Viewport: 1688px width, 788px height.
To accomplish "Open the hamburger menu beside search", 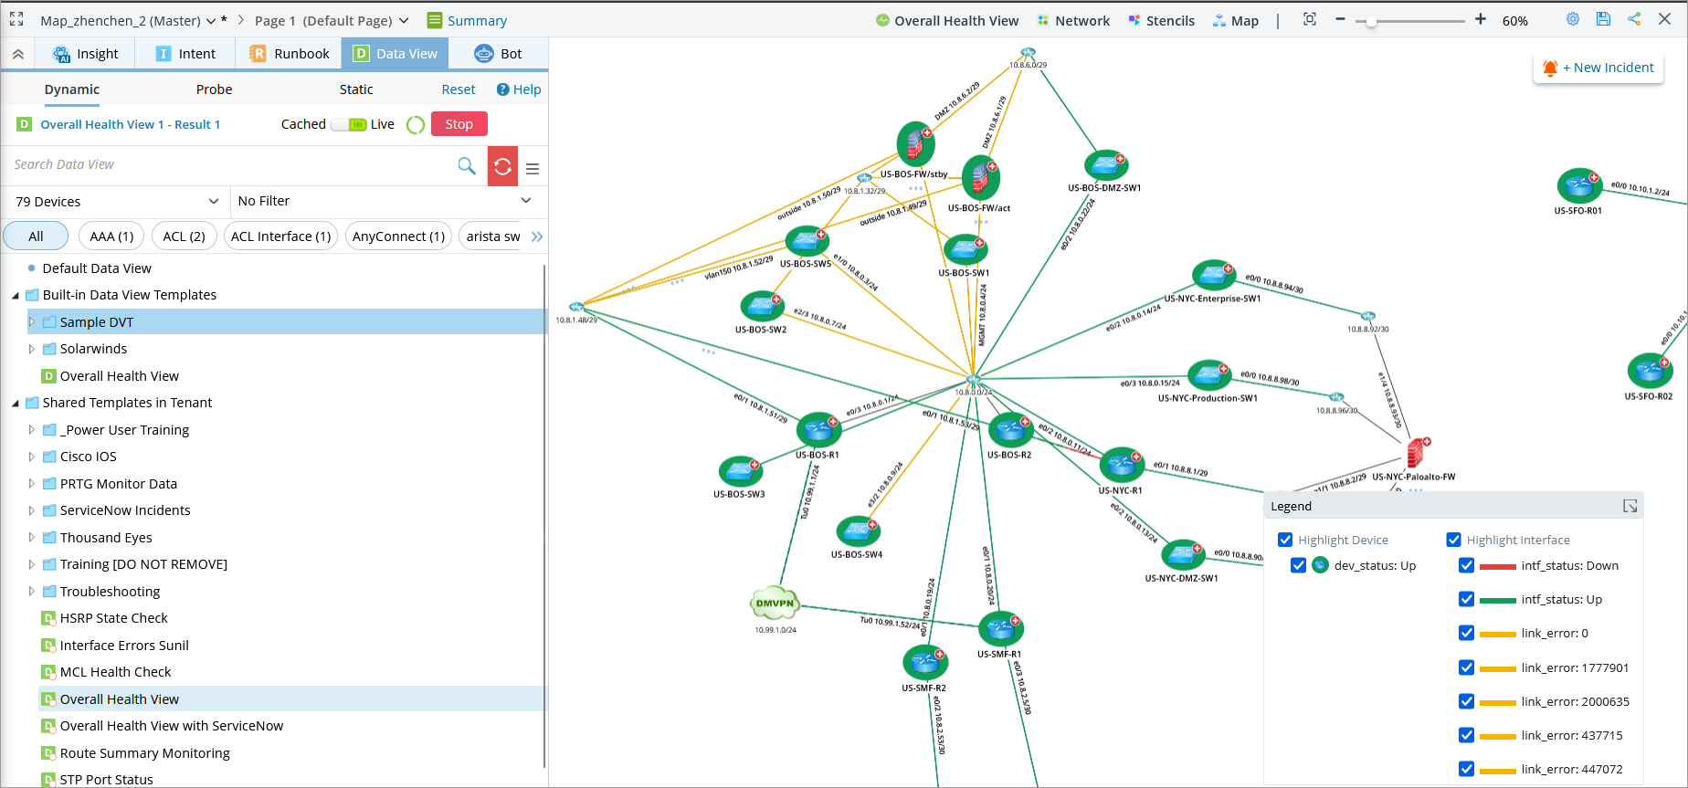I will [533, 169].
